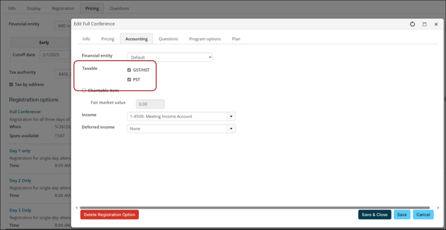This screenshot has width=446, height=230.
Task: Click the Deferred income None field
Action: 177,129
